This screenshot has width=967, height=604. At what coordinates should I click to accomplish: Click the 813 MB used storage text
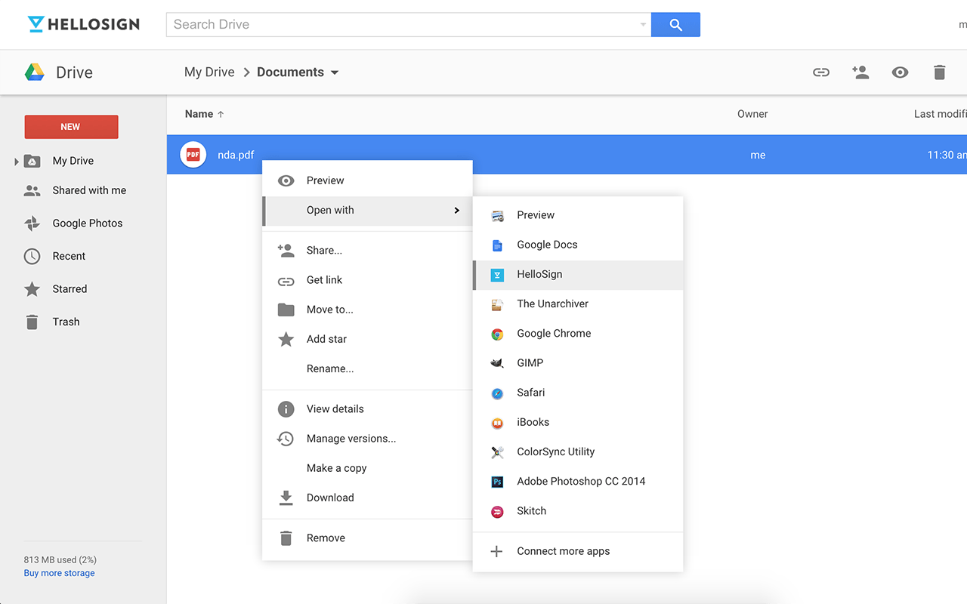point(60,559)
